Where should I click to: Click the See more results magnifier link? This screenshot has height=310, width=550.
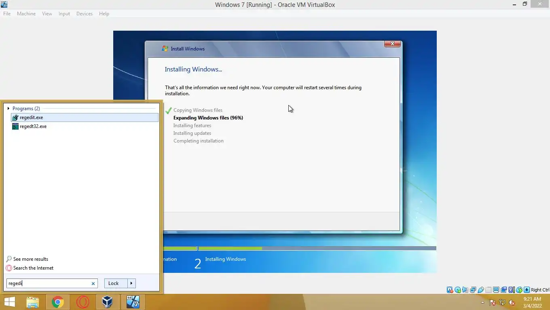pos(27,259)
